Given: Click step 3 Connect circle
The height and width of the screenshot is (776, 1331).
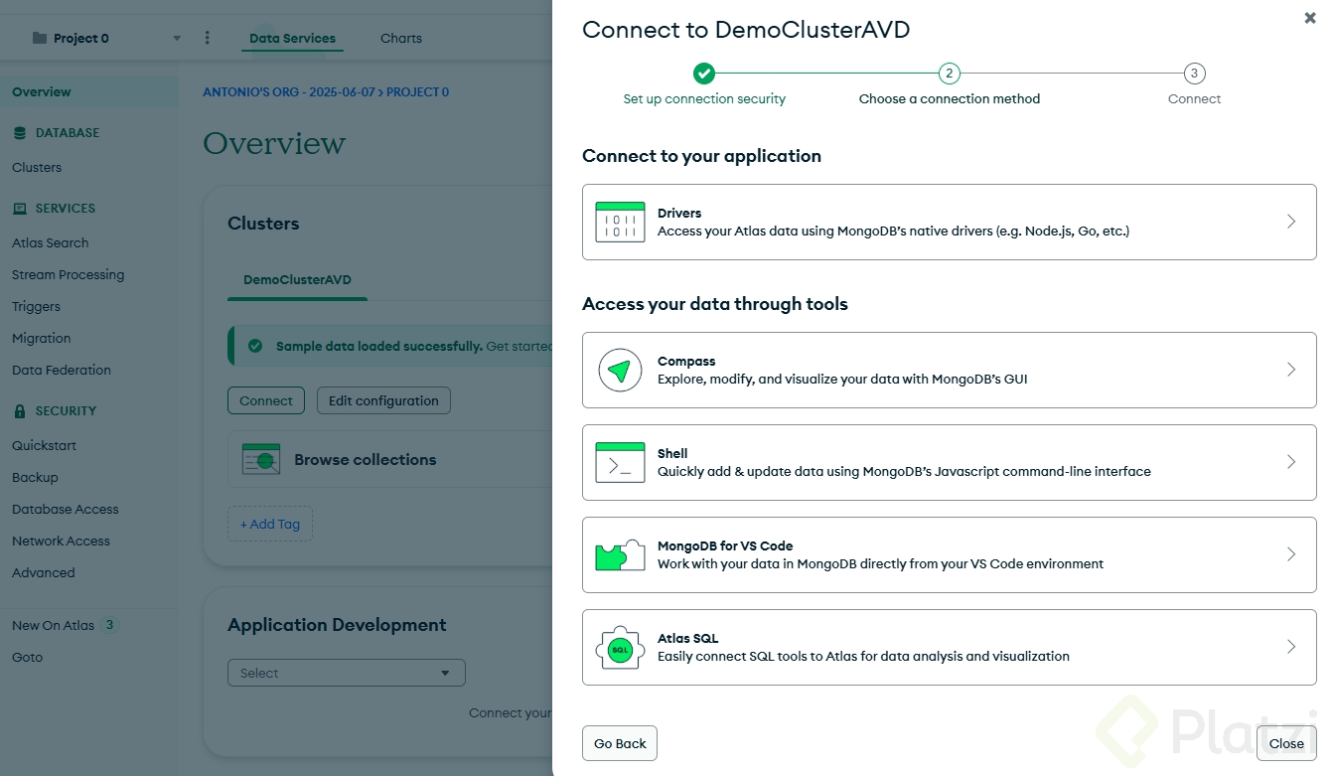Looking at the screenshot, I should [1194, 74].
